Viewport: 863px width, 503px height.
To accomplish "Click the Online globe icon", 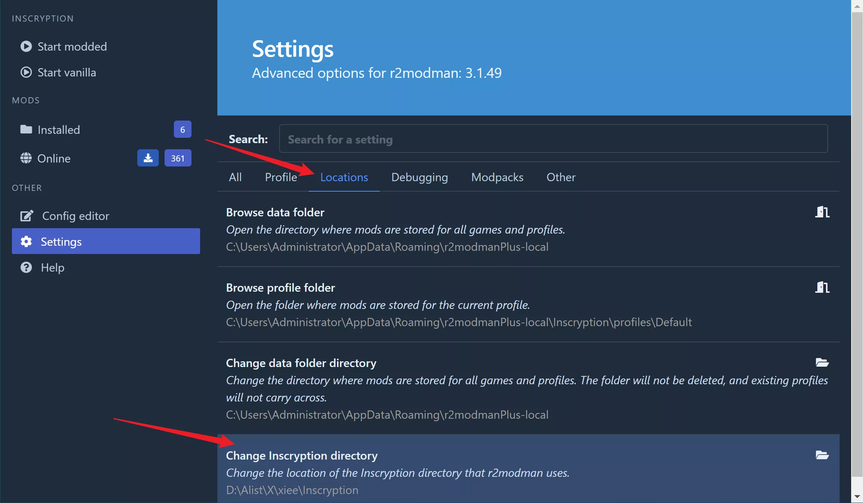I will 26,158.
